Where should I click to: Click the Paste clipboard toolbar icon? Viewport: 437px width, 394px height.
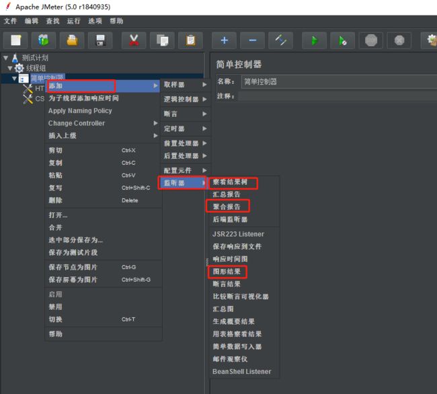point(191,40)
